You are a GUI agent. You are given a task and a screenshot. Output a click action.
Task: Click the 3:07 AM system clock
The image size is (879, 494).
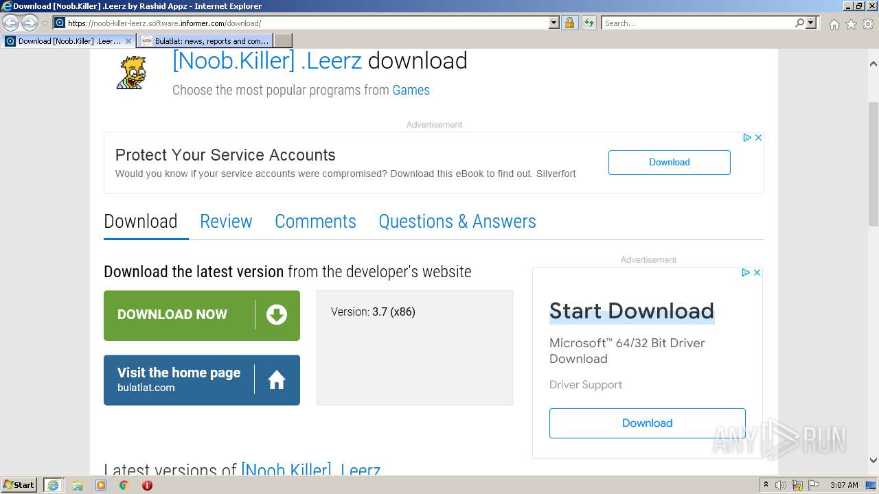pyautogui.click(x=844, y=485)
